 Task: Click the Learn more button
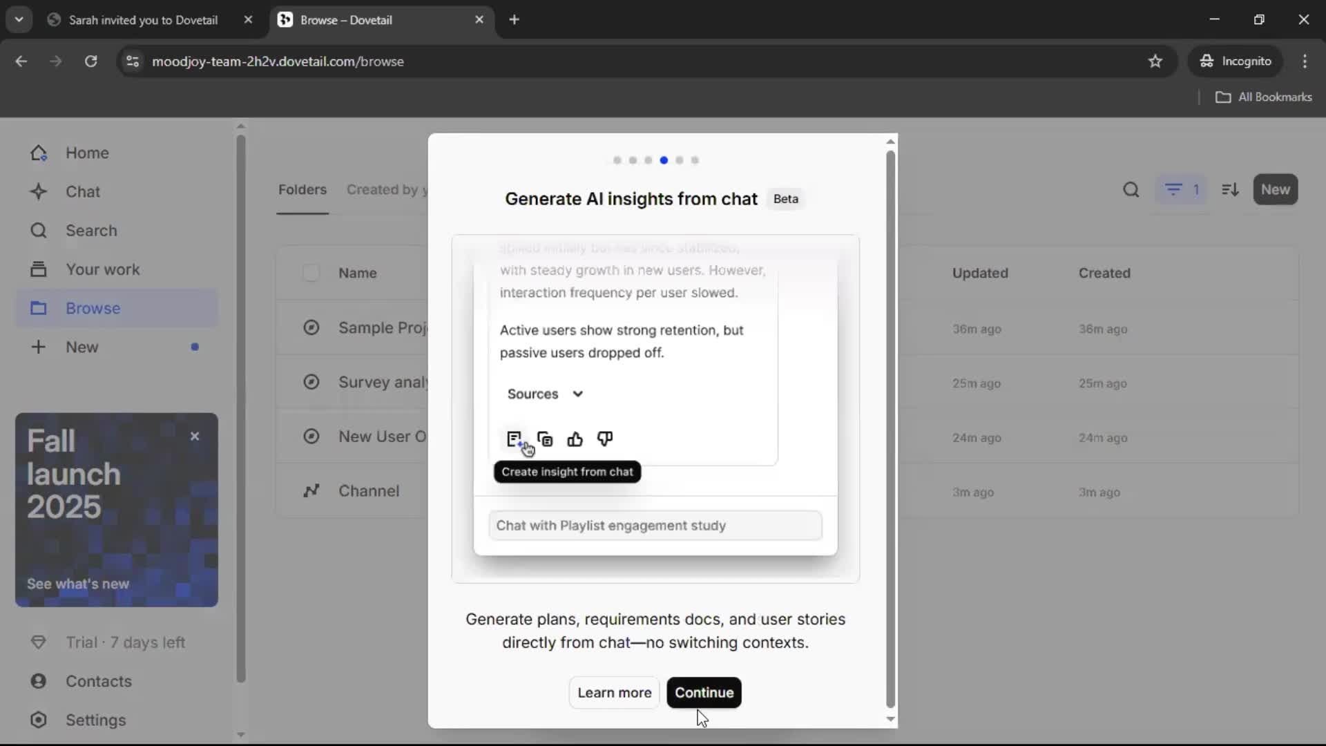coord(614,693)
